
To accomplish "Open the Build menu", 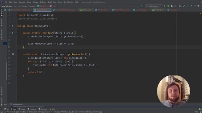I will coord(50,2).
